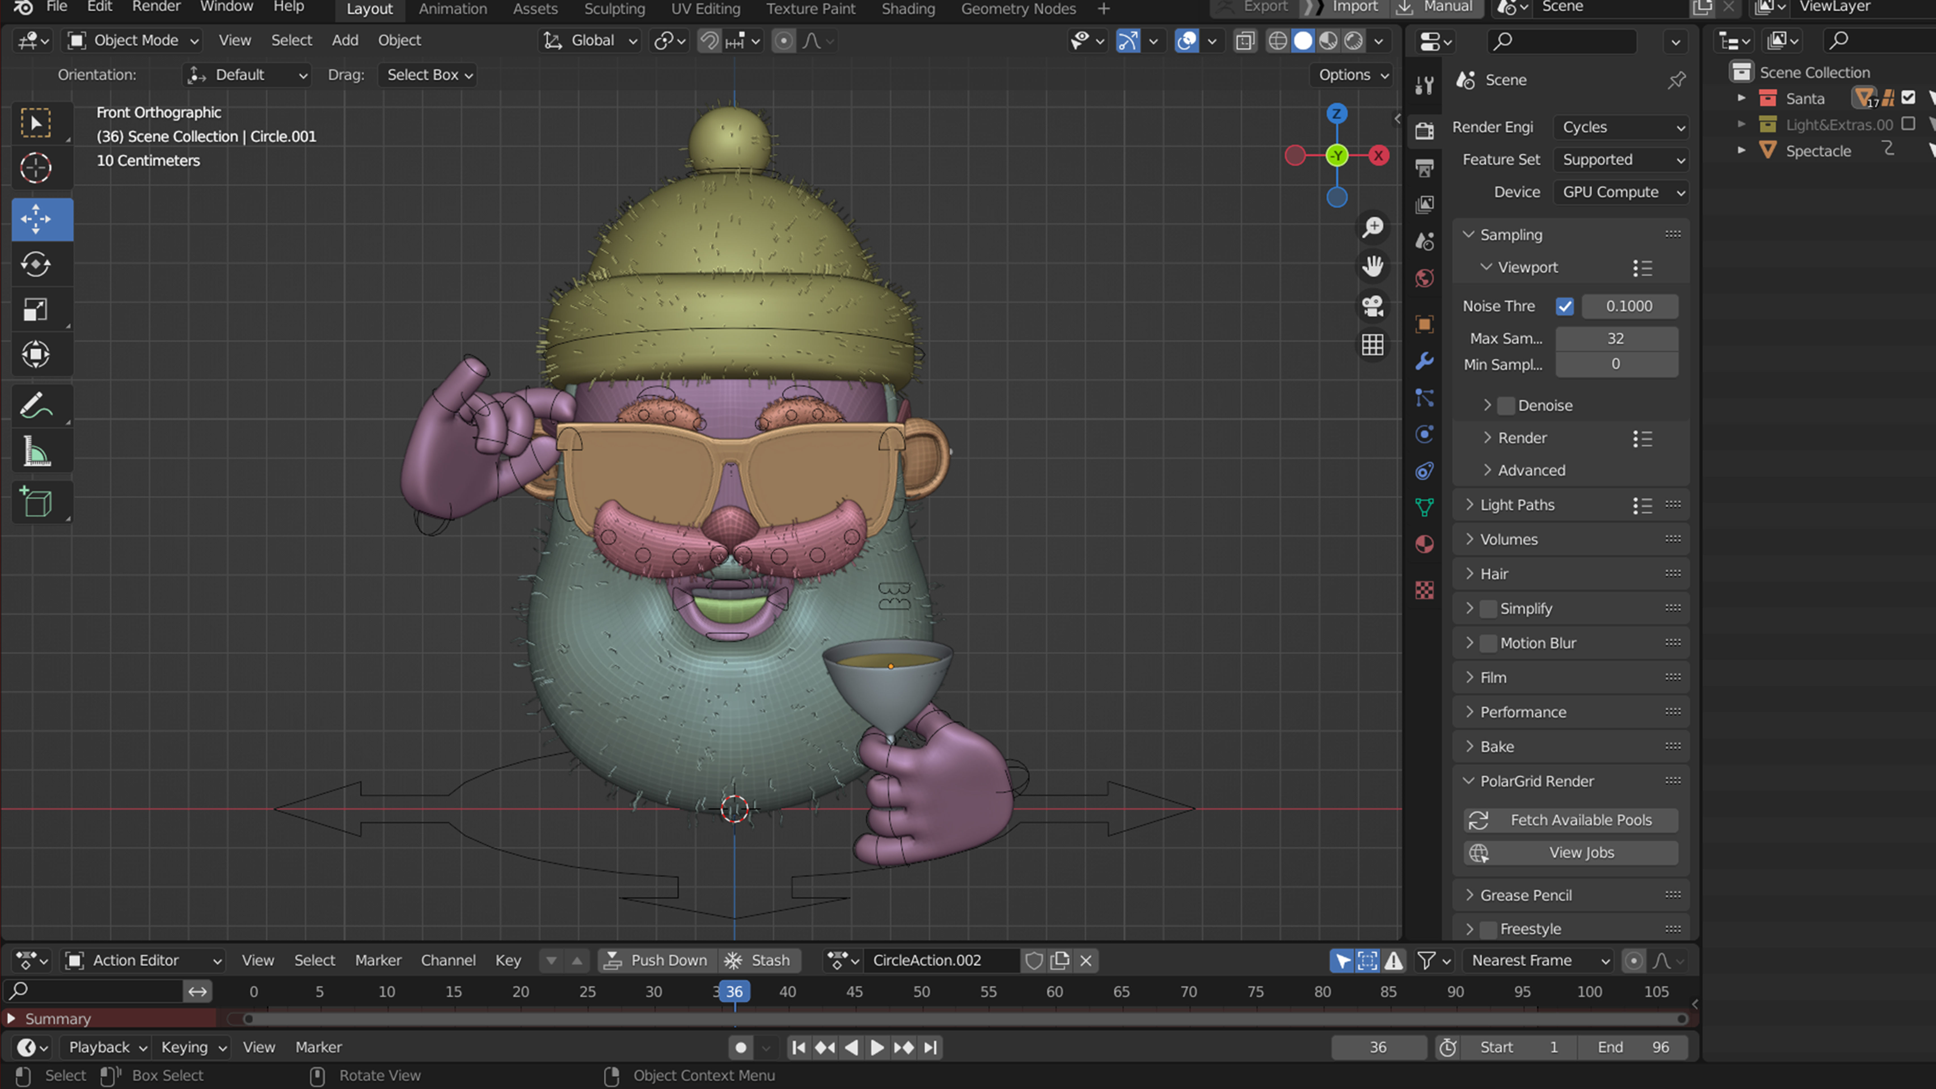The height and width of the screenshot is (1089, 1936).
Task: Click Fetch Available Pools button
Action: [1571, 821]
